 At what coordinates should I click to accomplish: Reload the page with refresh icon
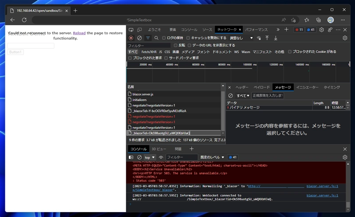[24, 20]
